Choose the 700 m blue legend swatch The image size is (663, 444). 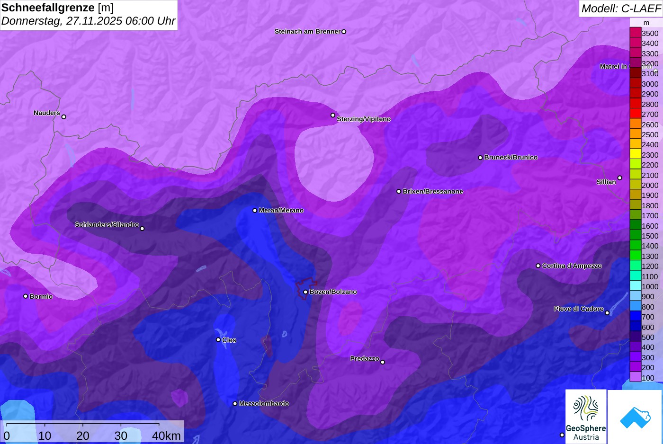click(x=635, y=317)
